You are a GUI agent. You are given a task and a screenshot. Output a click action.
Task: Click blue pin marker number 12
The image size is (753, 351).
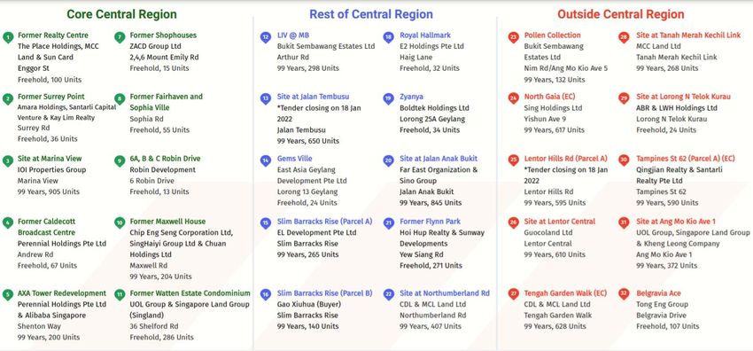click(266, 37)
